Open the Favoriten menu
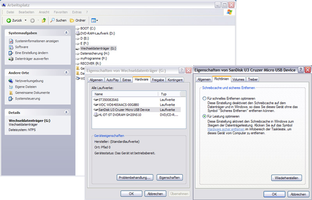This screenshot has width=312, height=200. [x=61, y=12]
